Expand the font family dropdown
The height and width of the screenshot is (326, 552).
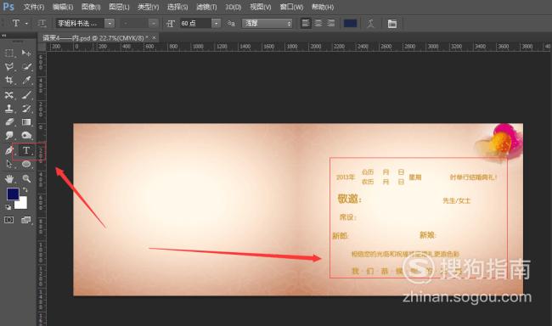110,24
